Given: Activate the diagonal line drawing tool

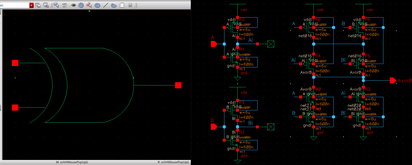Looking at the screenshot, I should [105, 5].
